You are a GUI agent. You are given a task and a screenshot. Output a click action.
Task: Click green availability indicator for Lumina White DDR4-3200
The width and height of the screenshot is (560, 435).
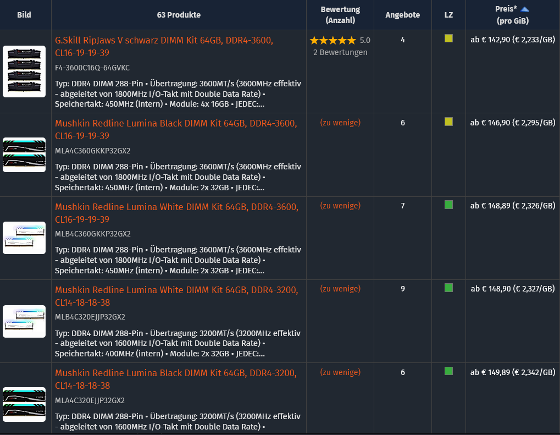(448, 288)
